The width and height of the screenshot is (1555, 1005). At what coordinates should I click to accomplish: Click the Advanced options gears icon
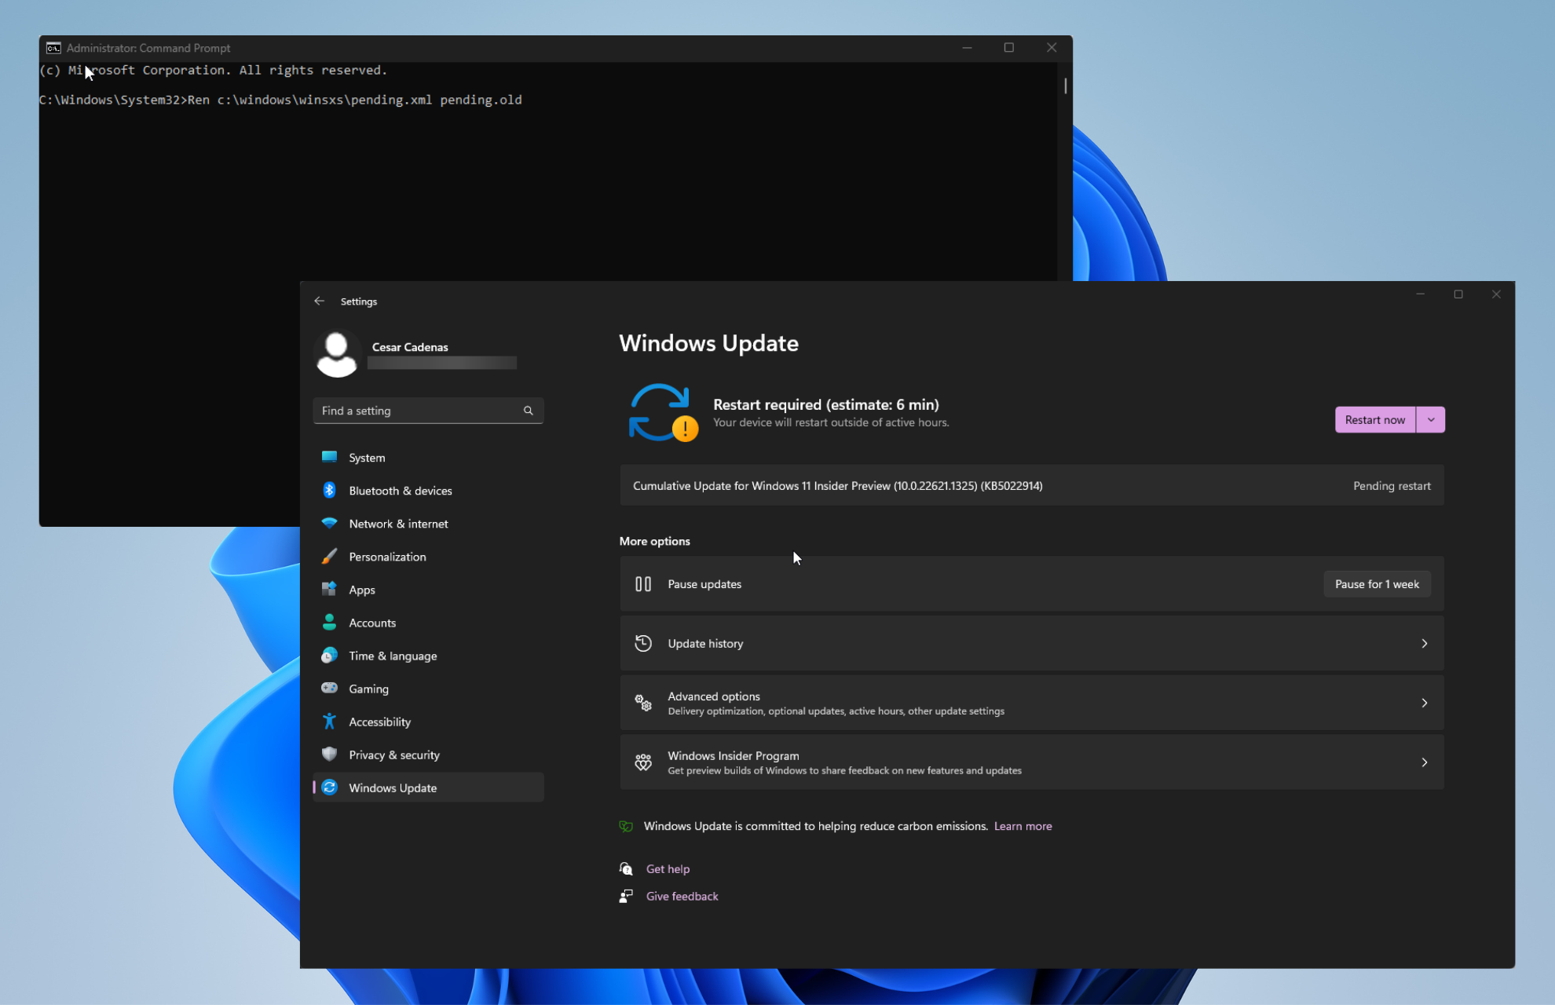coord(642,703)
